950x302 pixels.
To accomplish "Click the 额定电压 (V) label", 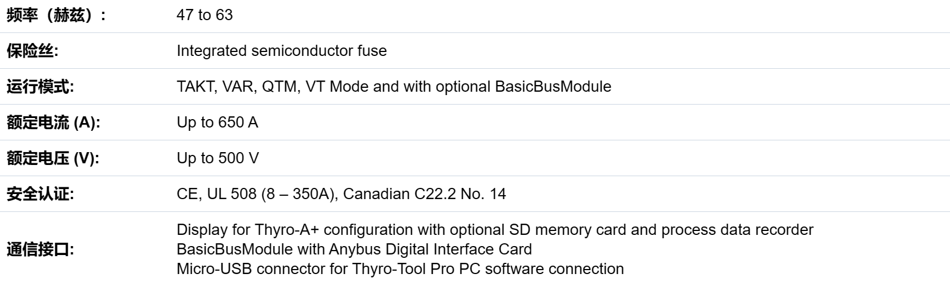I will click(53, 158).
